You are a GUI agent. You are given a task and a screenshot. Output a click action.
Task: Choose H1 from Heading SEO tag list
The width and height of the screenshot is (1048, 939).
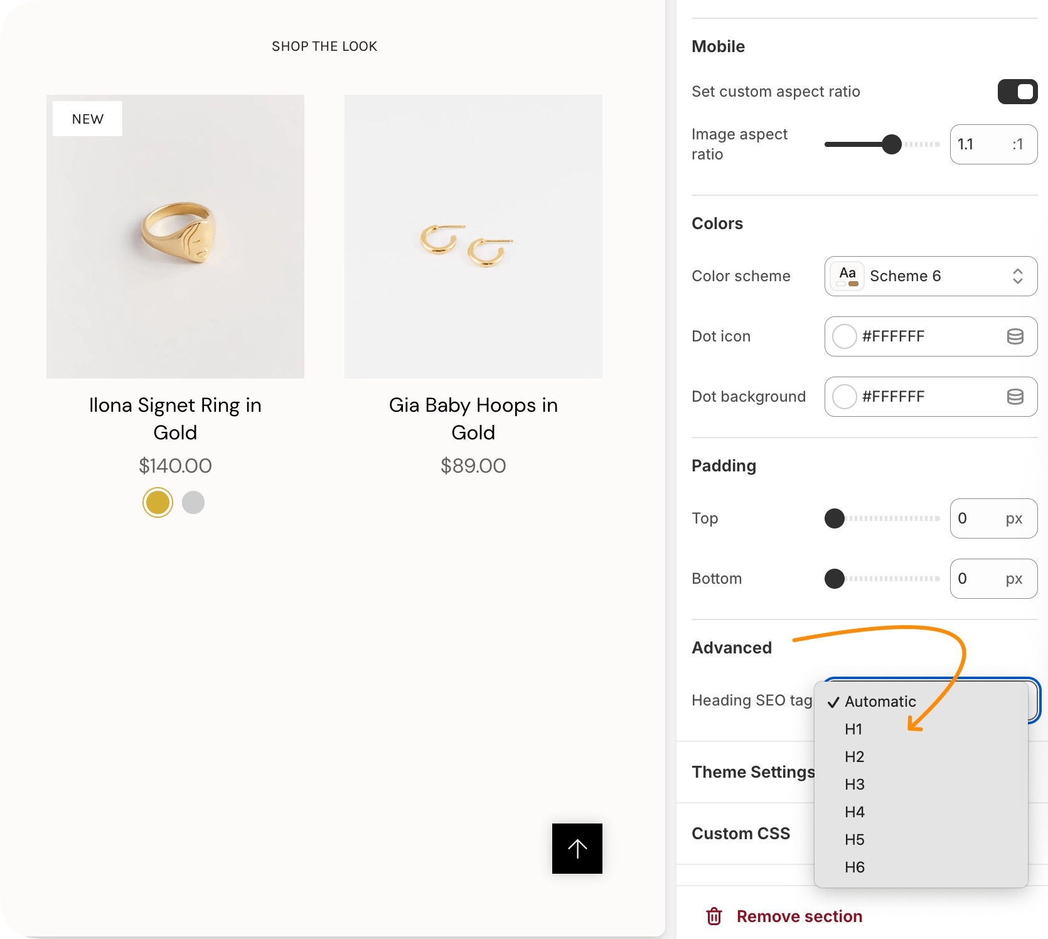pyautogui.click(x=853, y=729)
